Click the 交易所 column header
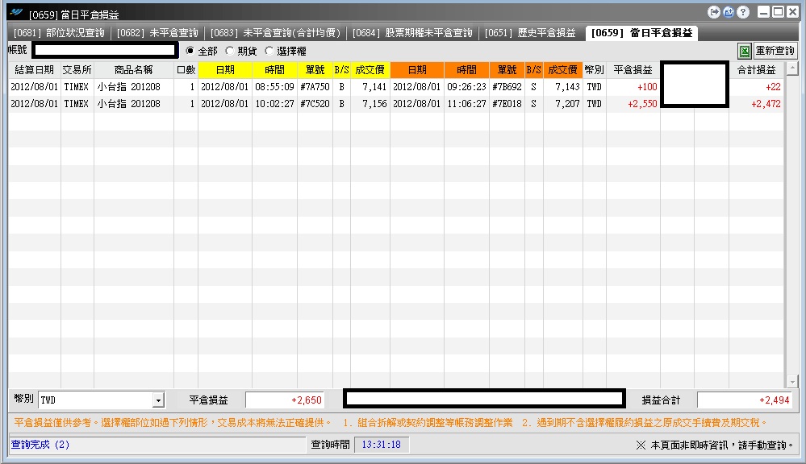 click(x=77, y=70)
